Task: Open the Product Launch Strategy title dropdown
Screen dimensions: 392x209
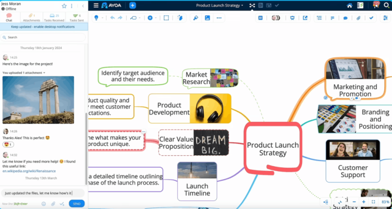Action: point(220,6)
